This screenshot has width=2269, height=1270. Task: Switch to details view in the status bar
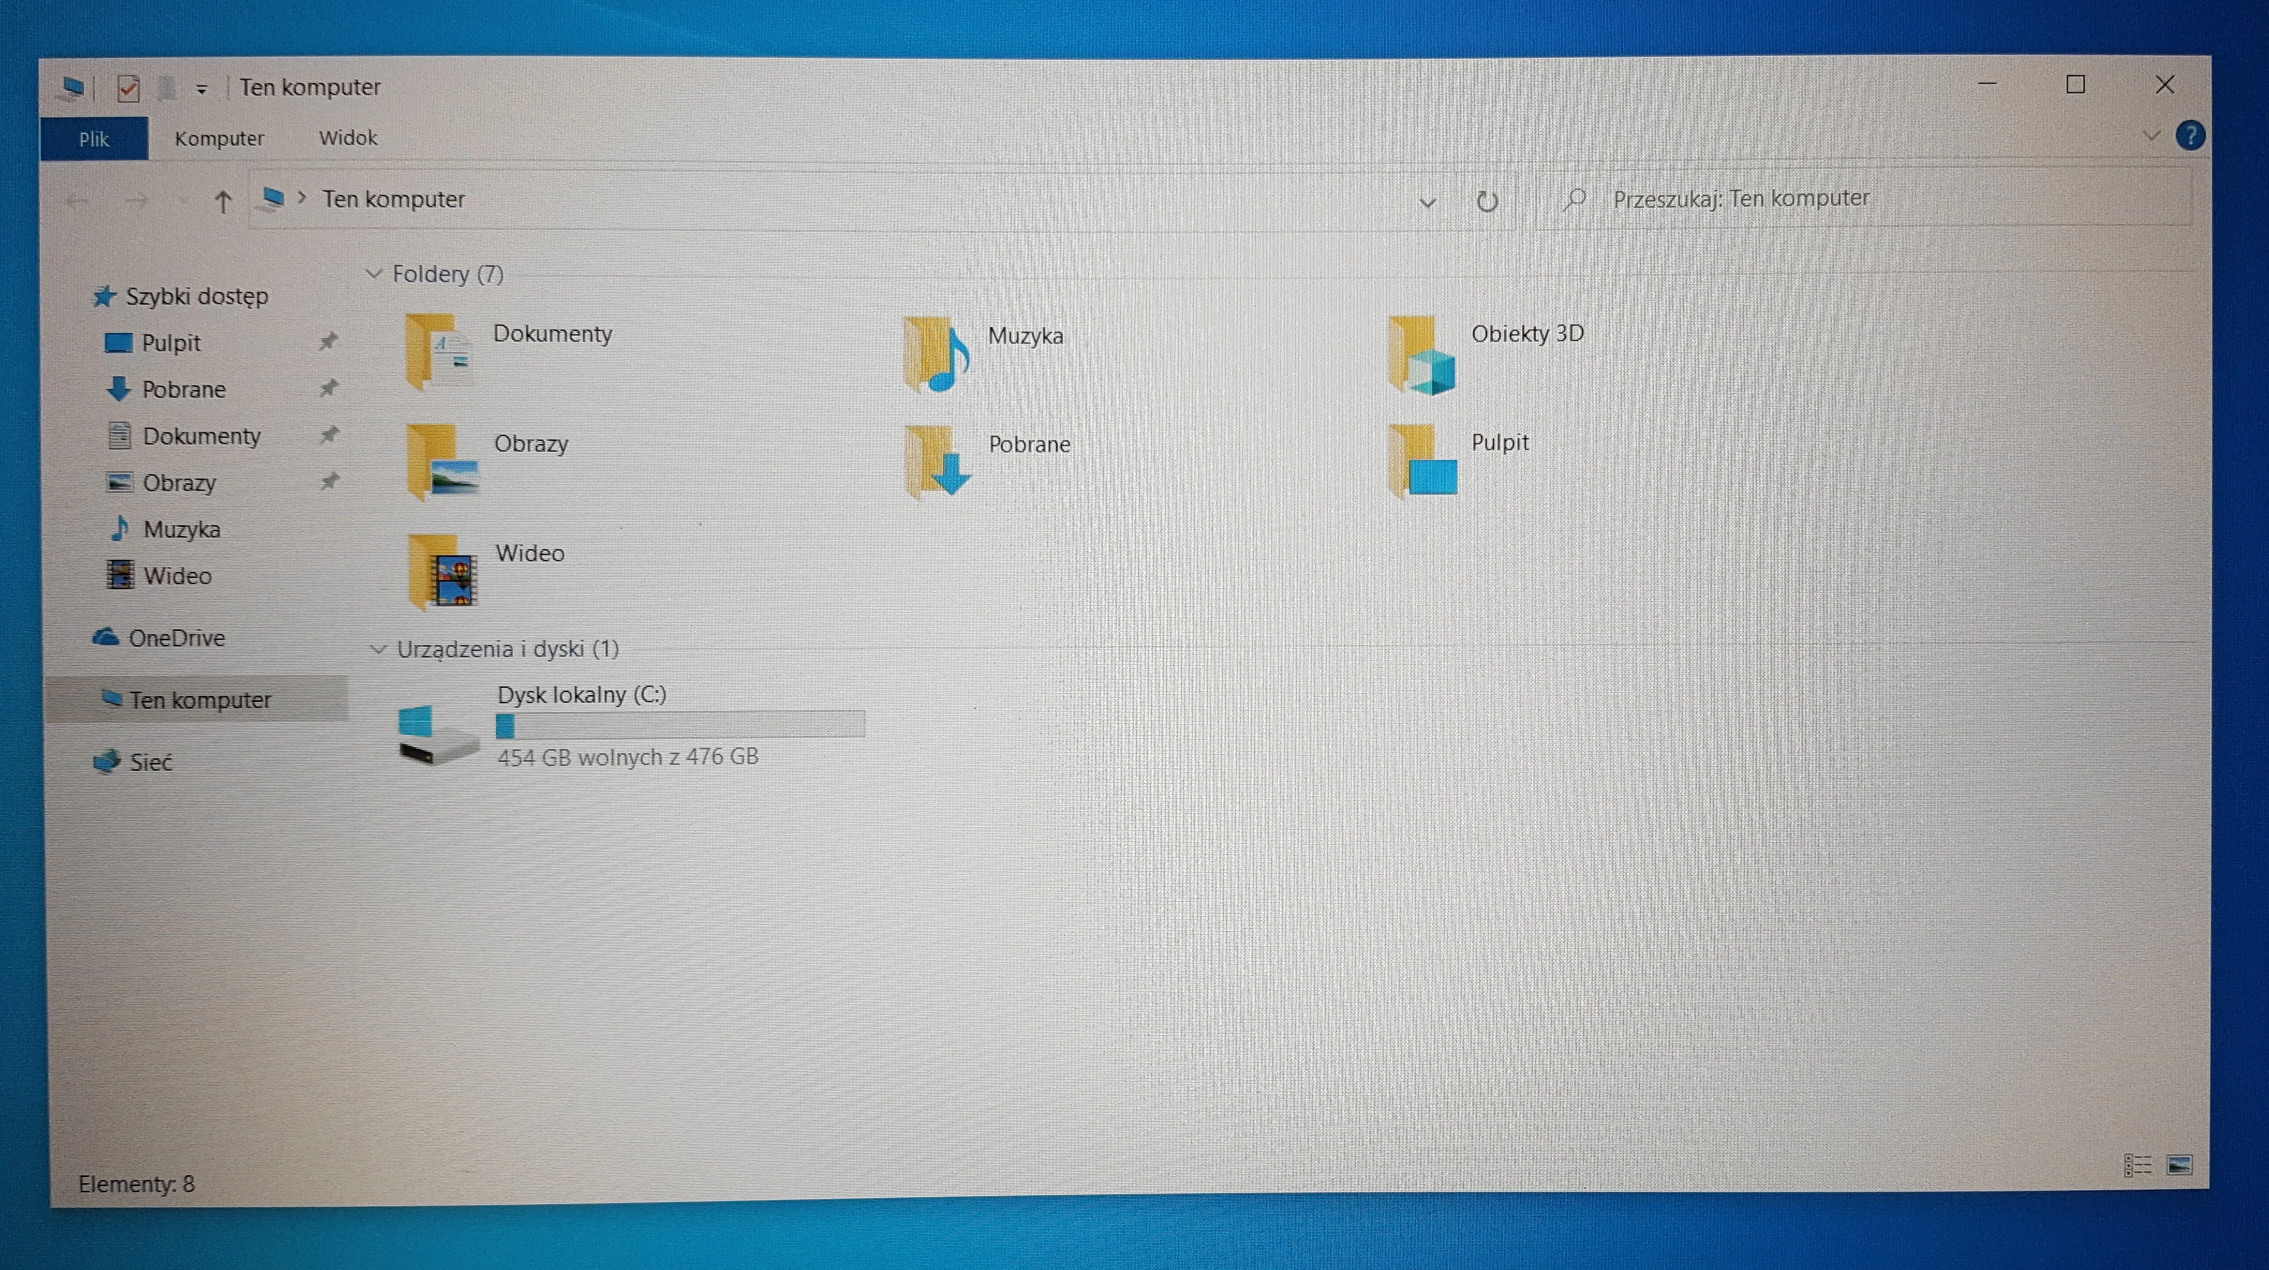(2139, 1164)
